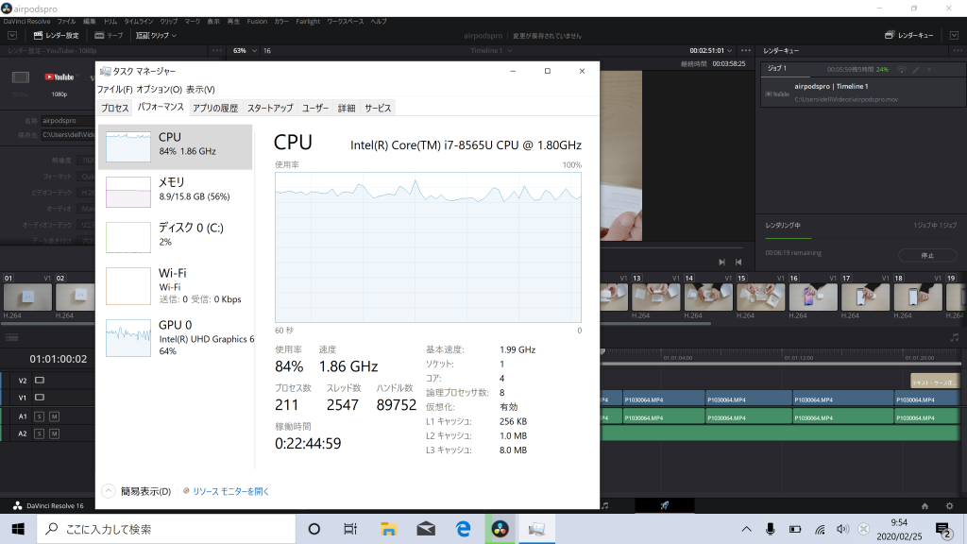Open project settings gear icon

pyautogui.click(x=950, y=506)
